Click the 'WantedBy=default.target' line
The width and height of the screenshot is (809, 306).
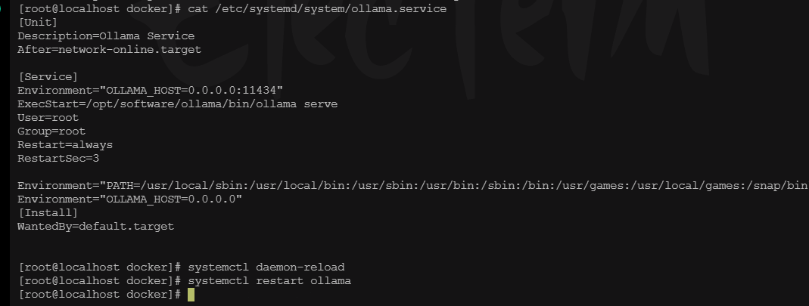(x=96, y=227)
